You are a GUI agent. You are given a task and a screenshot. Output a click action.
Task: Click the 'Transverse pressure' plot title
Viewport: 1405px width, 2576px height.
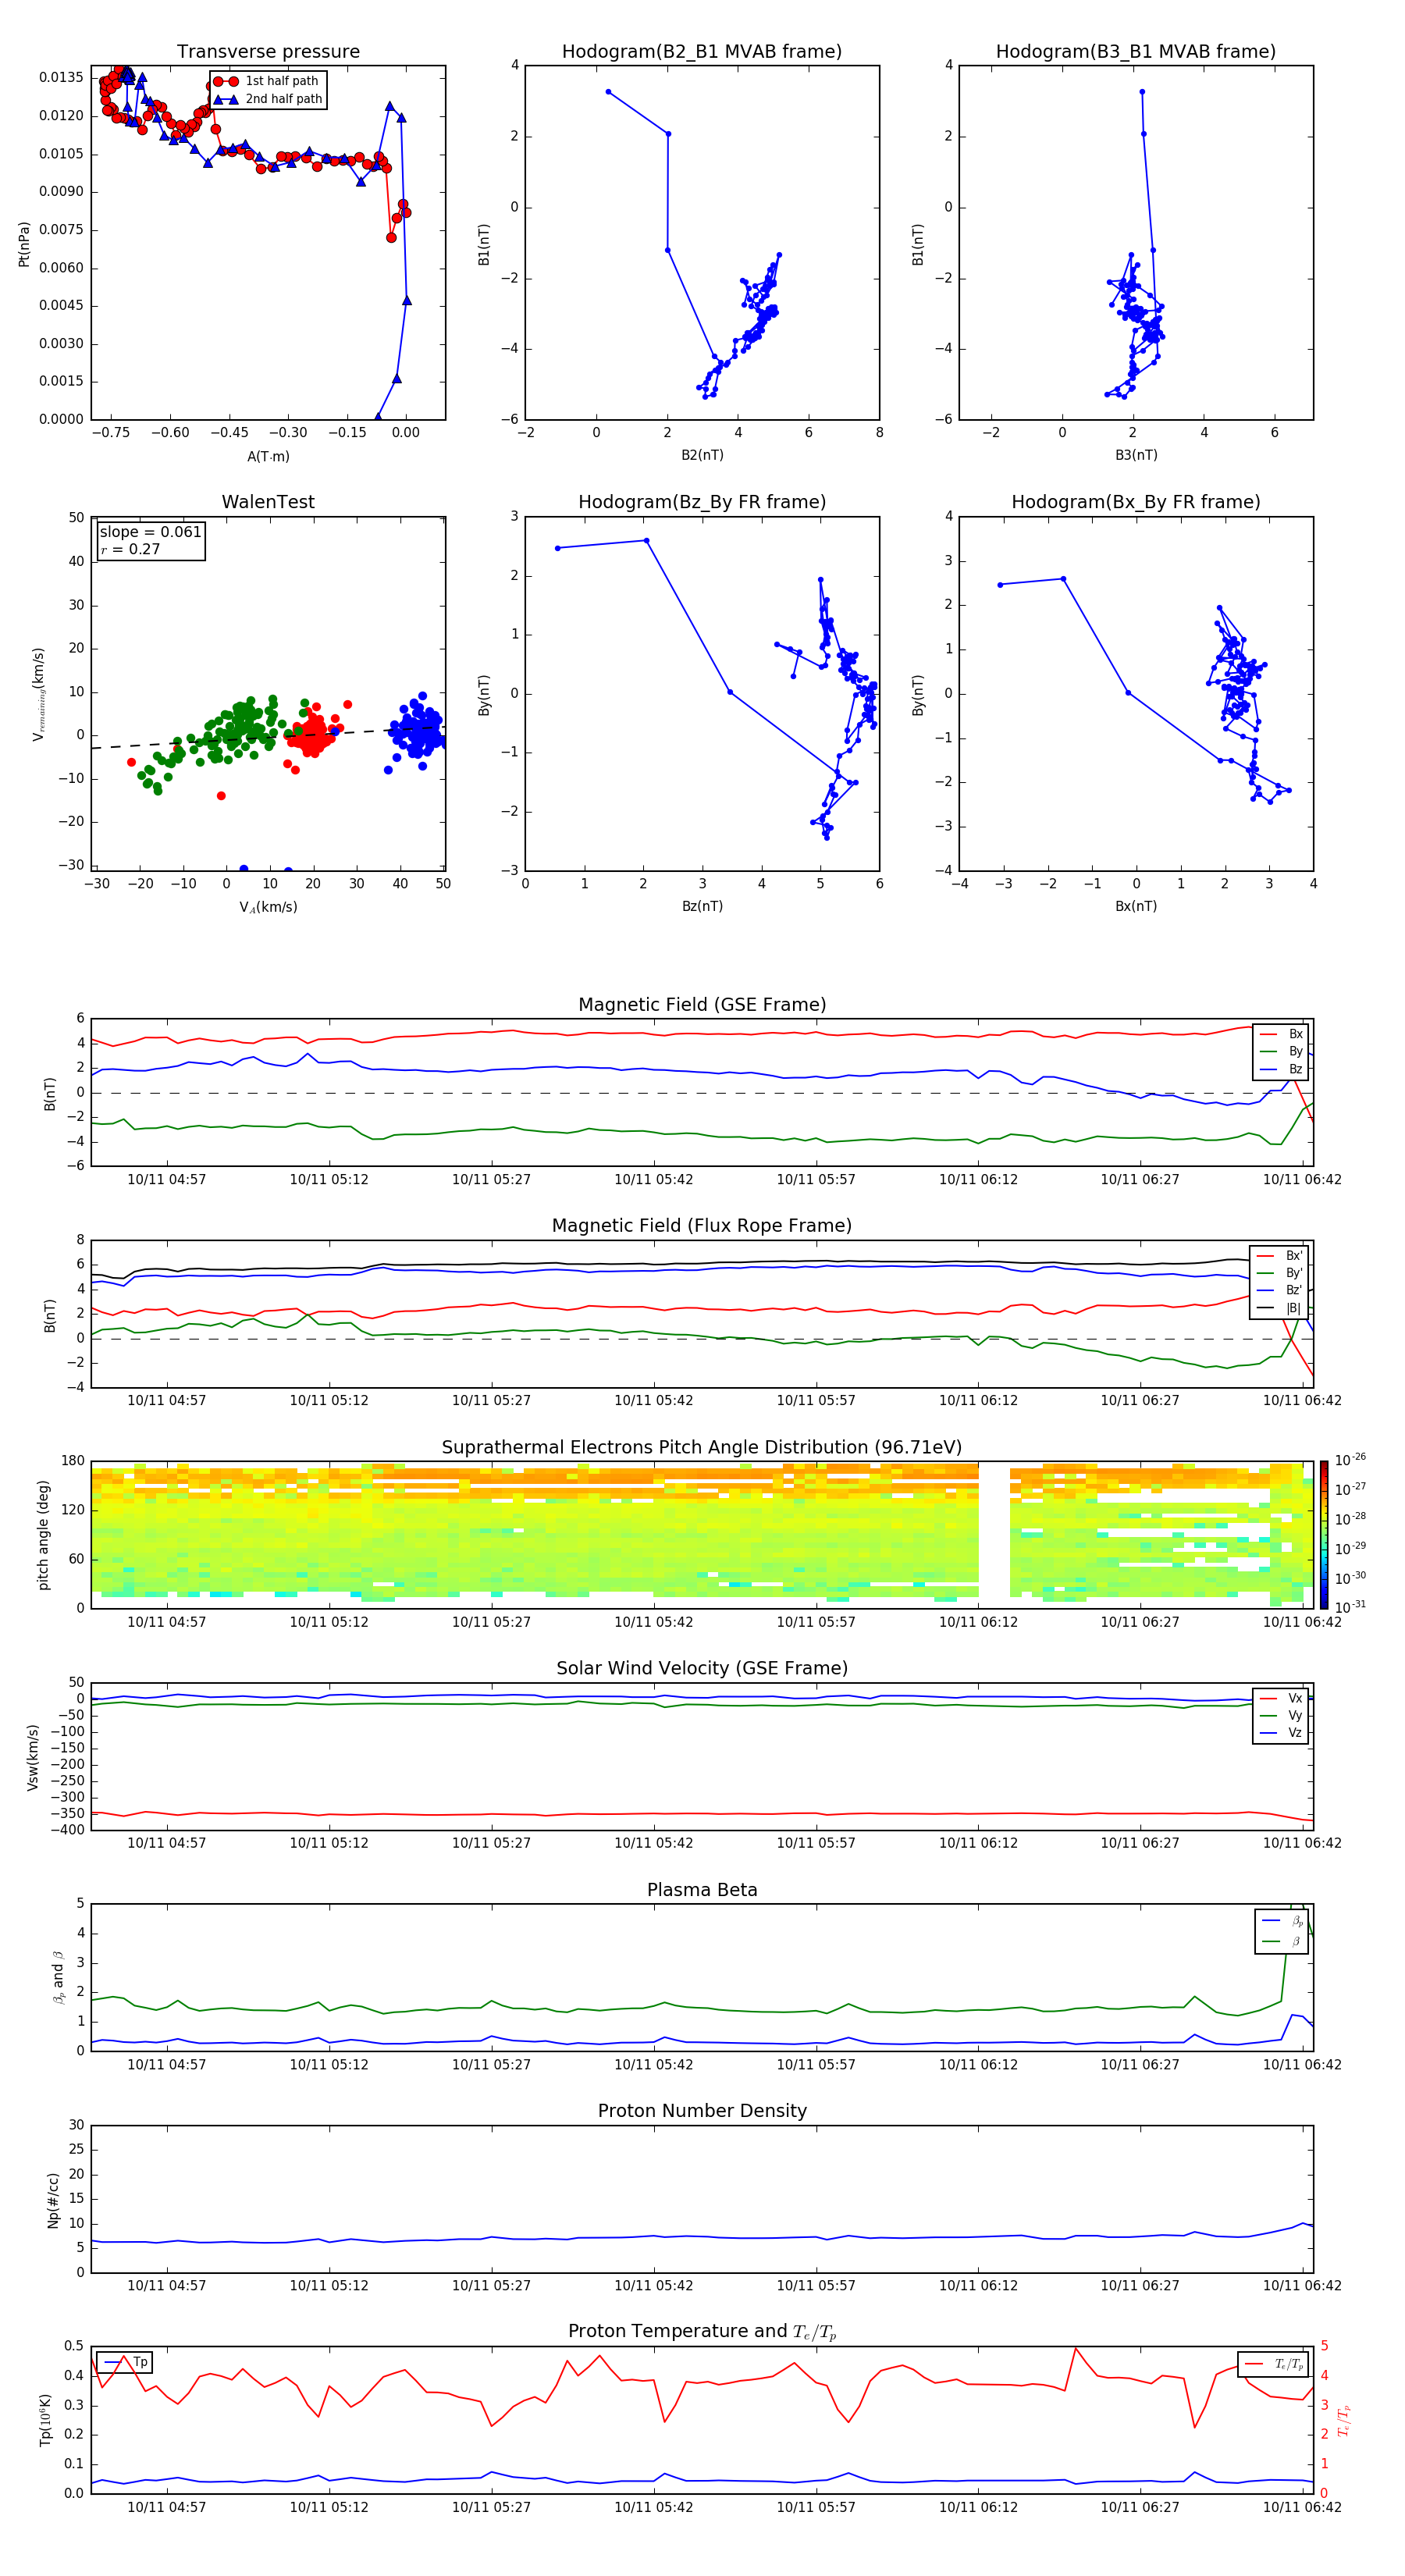click(268, 51)
